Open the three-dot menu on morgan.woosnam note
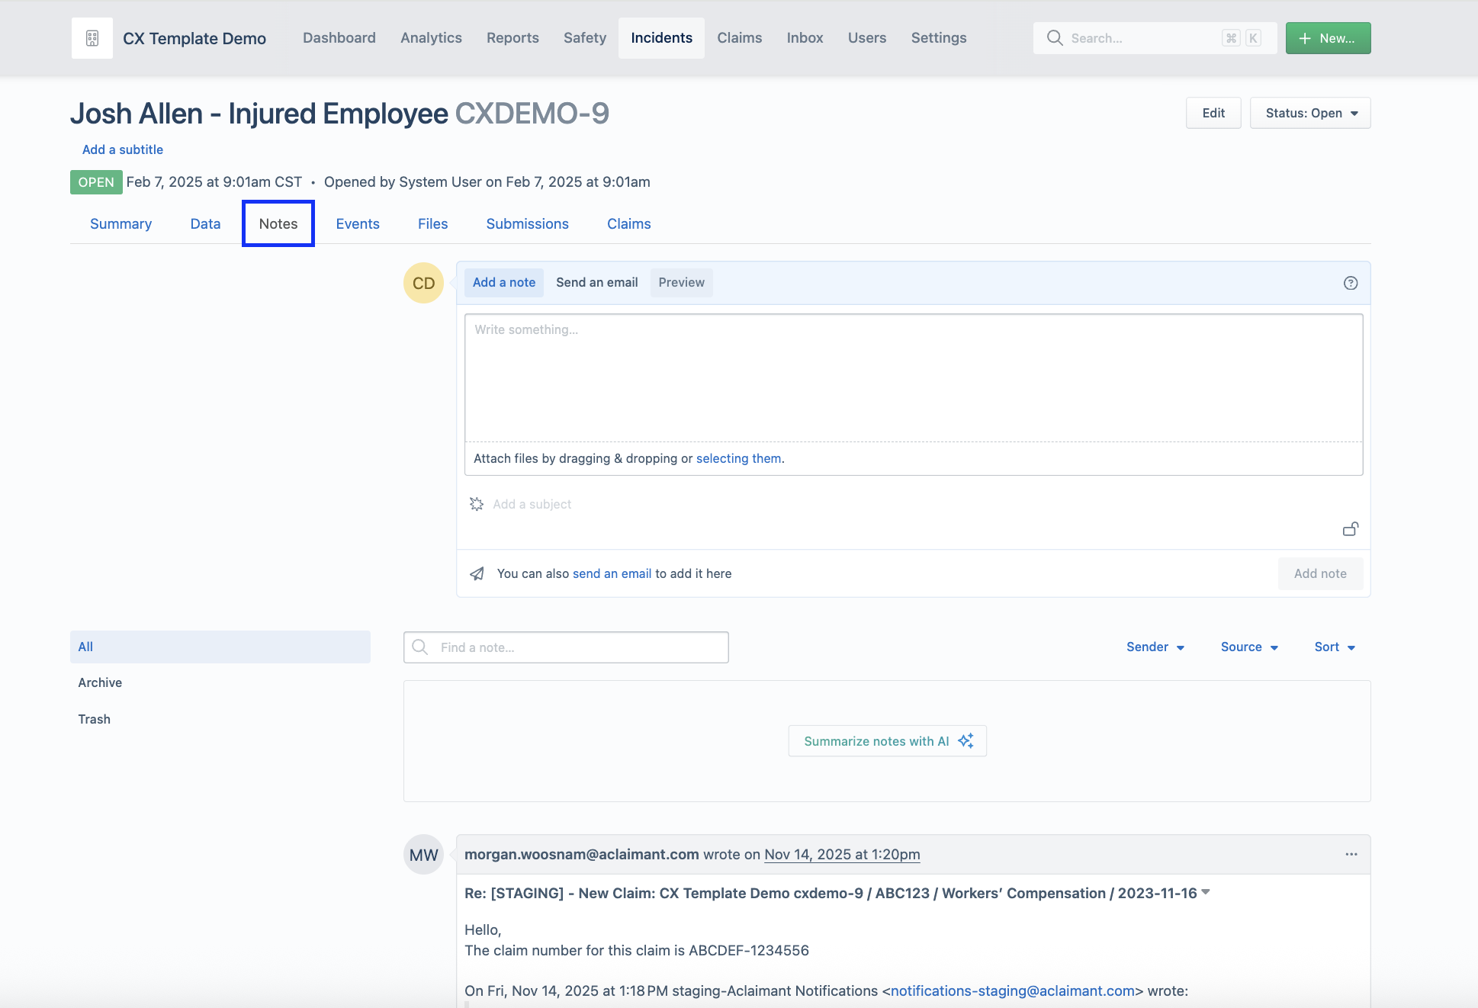This screenshot has width=1478, height=1008. coord(1351,854)
